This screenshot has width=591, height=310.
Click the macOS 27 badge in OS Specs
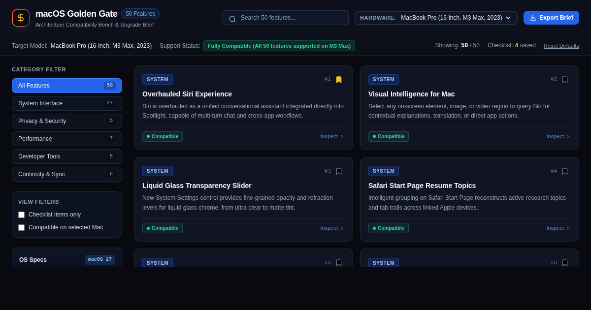[x=100, y=260]
